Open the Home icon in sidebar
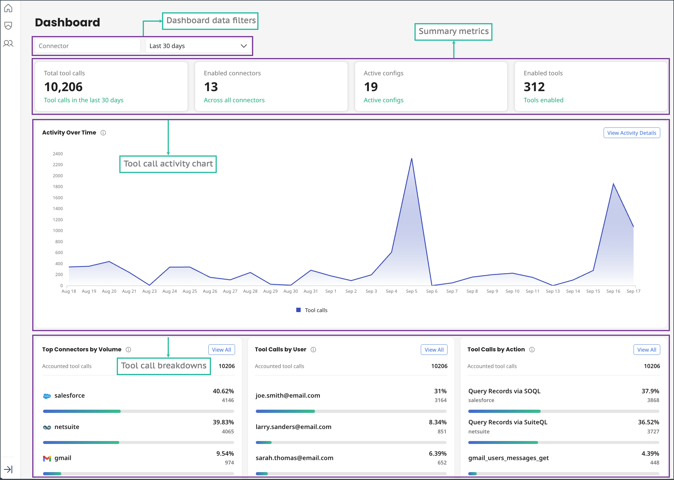Screen dimensions: 674x480 coord(8,8)
